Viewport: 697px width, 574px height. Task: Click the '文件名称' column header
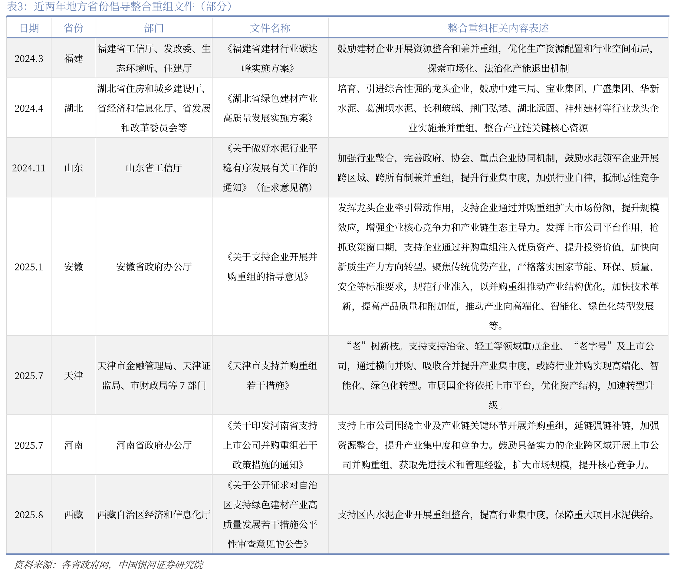[x=270, y=28]
